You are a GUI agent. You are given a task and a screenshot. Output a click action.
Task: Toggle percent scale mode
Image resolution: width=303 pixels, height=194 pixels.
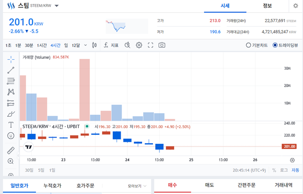click(x=274, y=170)
